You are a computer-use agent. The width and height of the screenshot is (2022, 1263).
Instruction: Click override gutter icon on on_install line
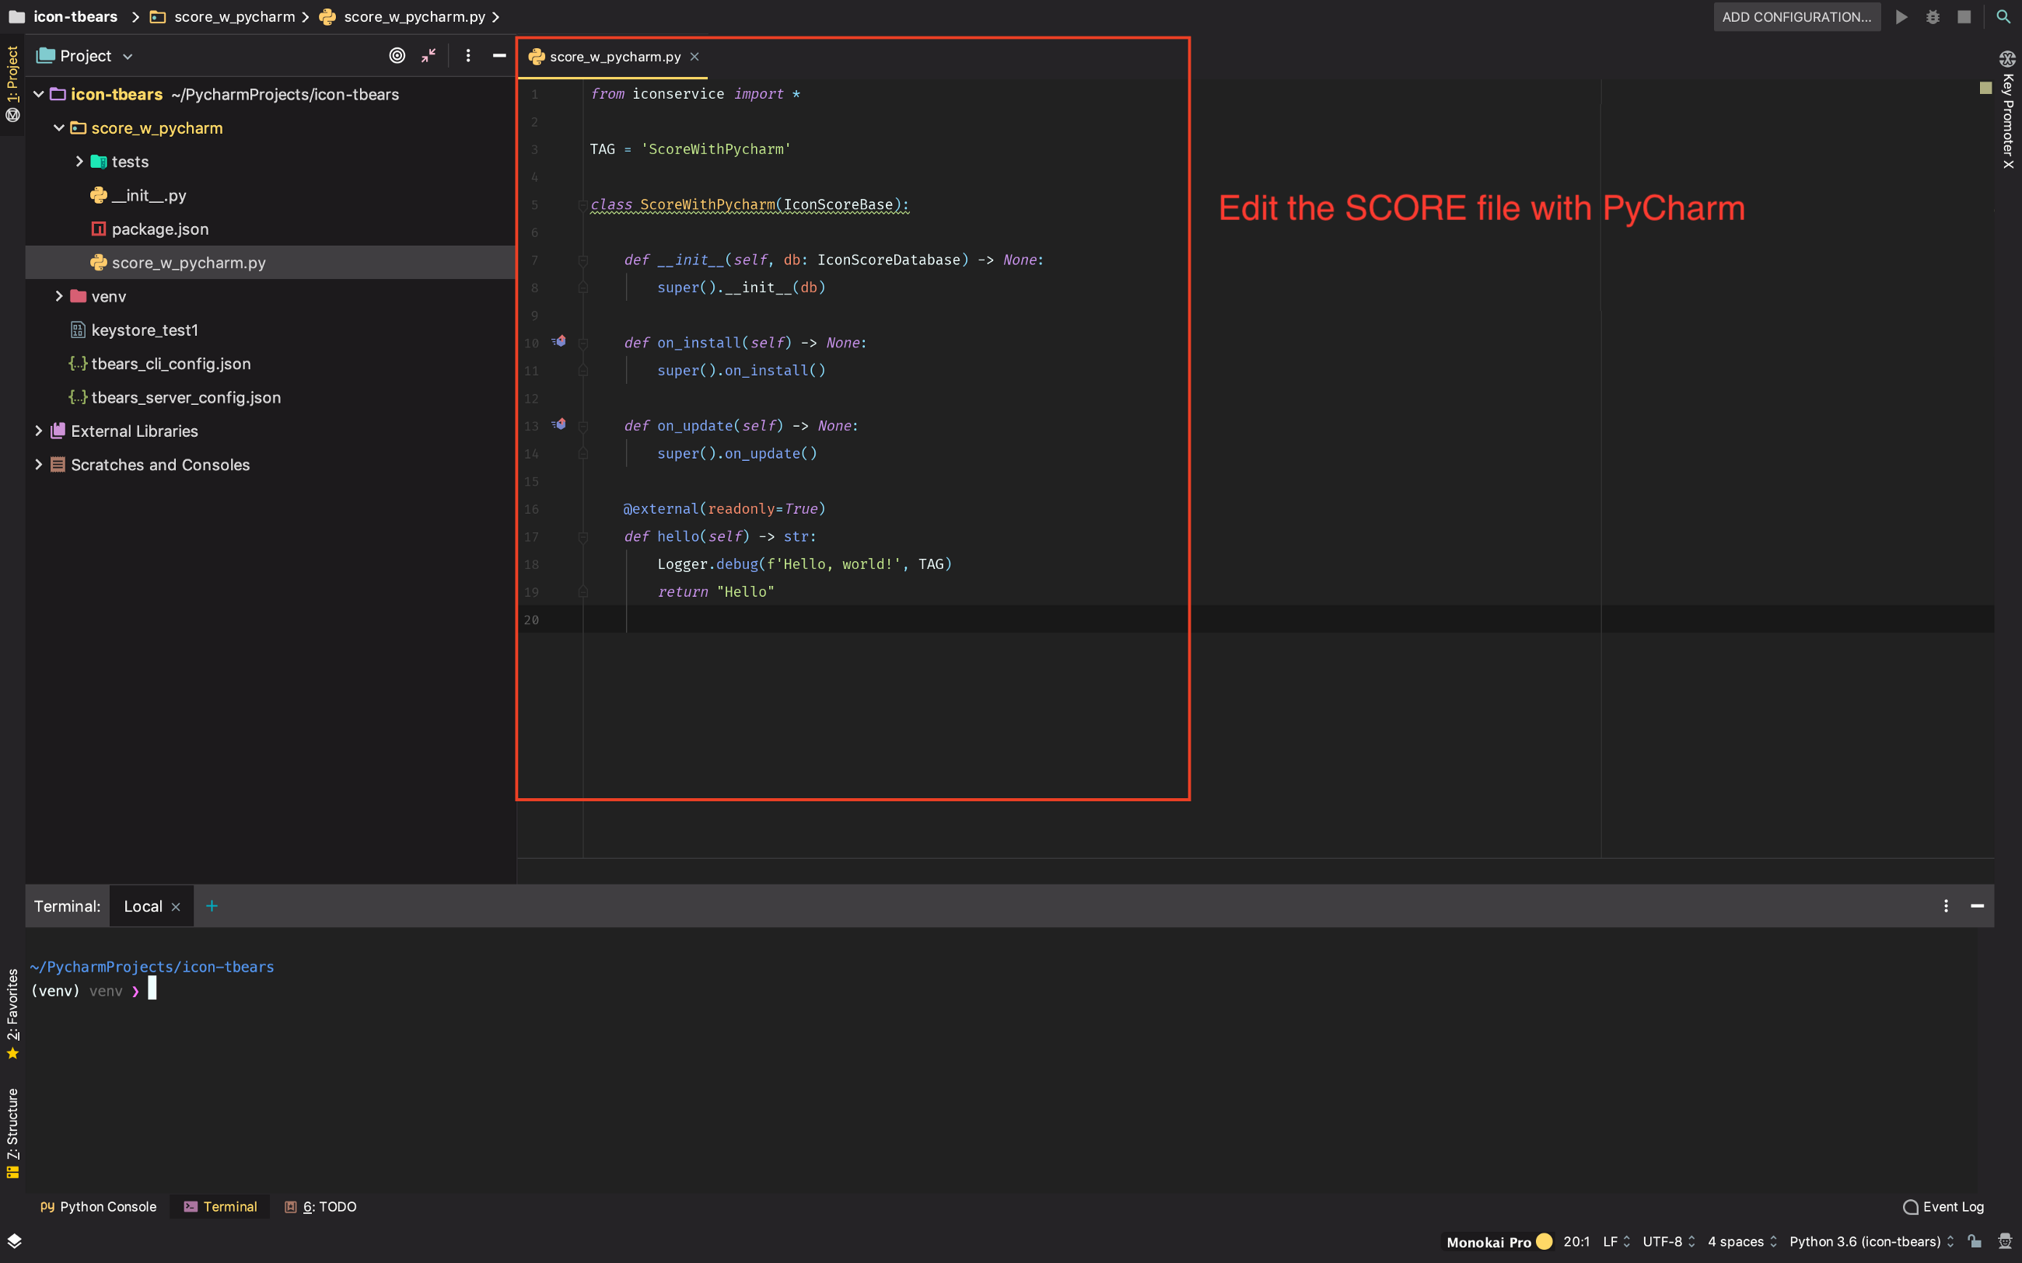(x=559, y=342)
